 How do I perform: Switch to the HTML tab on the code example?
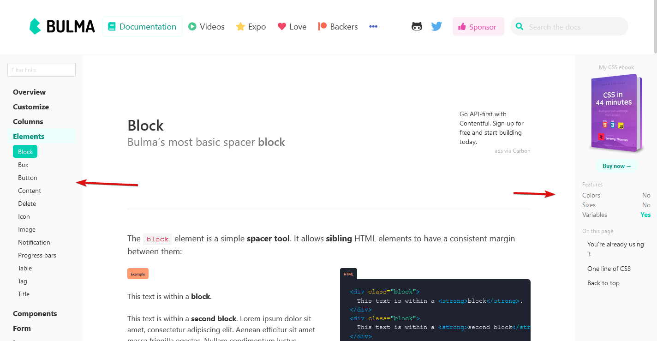(348, 273)
